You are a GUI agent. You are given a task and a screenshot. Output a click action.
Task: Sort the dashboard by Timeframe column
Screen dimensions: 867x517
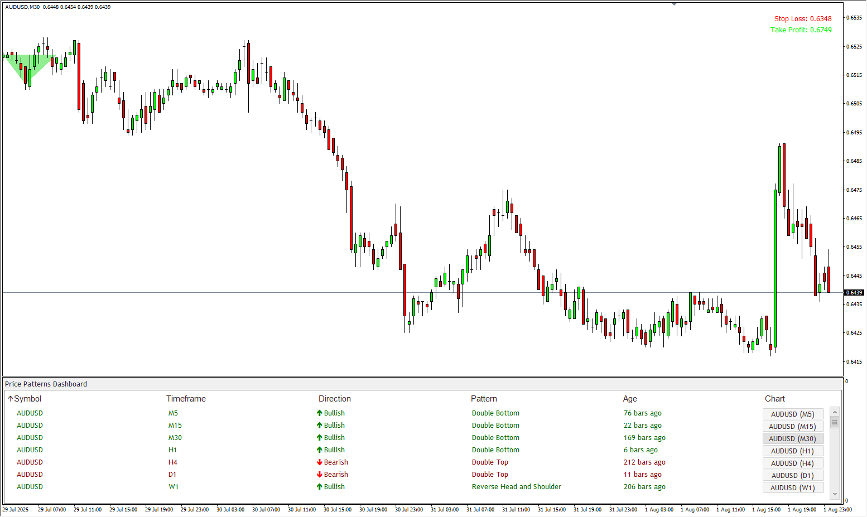[x=186, y=399]
